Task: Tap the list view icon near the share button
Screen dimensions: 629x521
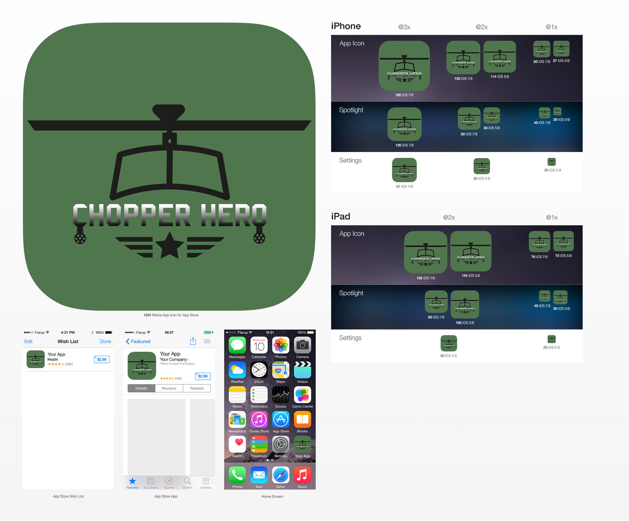Action: pyautogui.click(x=207, y=341)
